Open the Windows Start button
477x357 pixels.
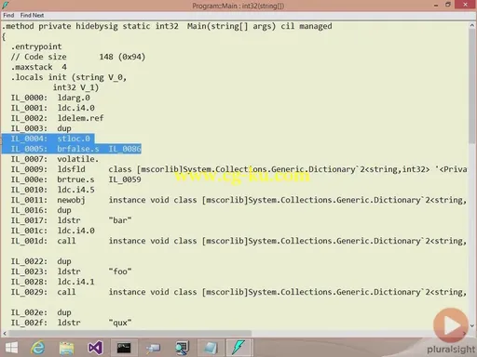pyautogui.click(x=11, y=348)
